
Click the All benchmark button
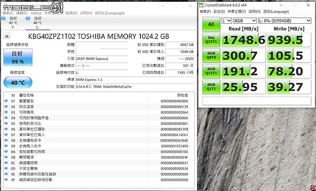coord(211,24)
